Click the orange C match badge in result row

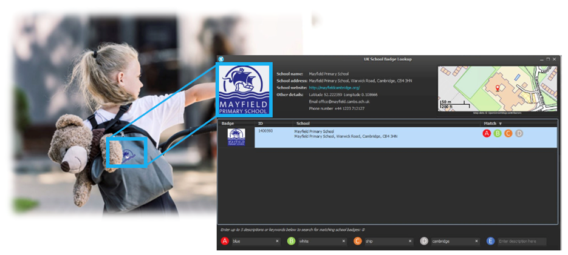tap(508, 133)
